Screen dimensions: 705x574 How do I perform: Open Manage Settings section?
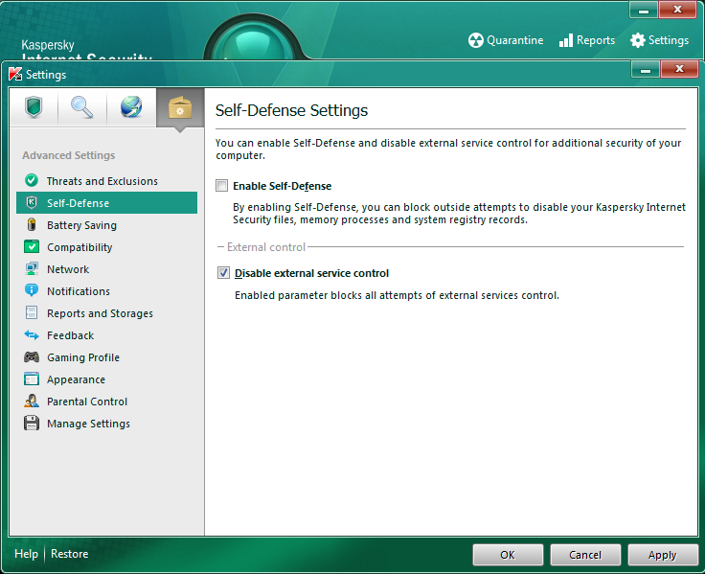106,424
